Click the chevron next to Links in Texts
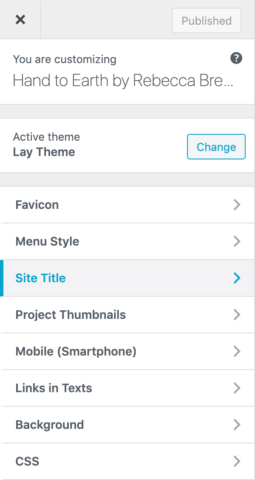 point(237,388)
